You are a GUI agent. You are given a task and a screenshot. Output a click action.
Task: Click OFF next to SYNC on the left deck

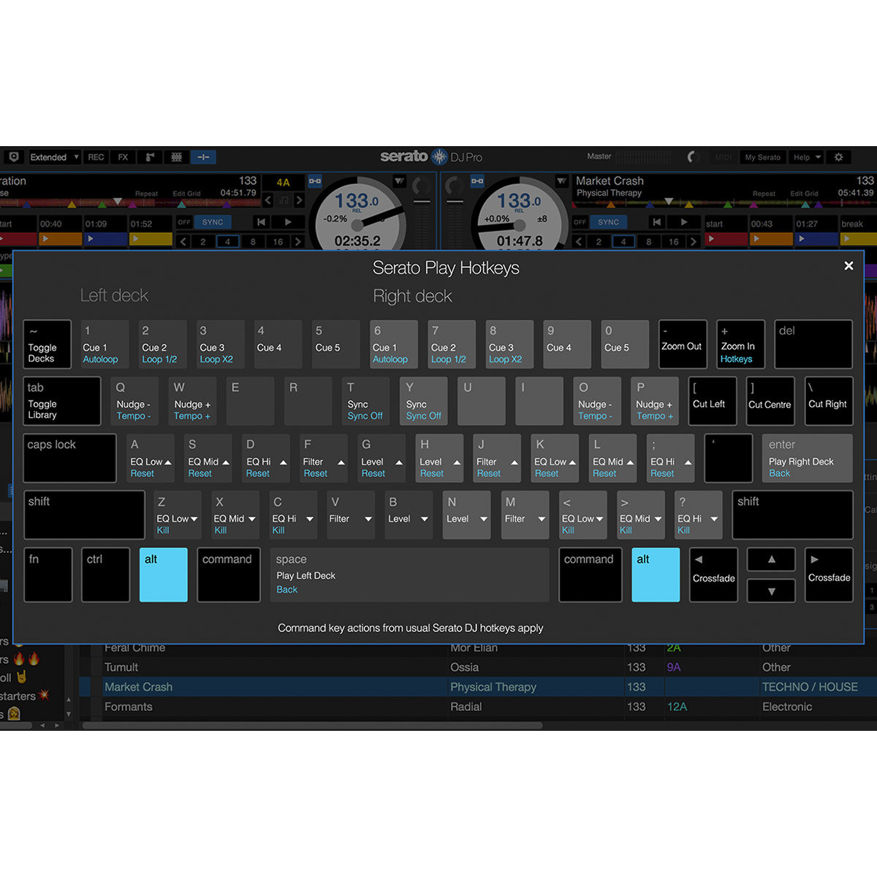pos(186,221)
